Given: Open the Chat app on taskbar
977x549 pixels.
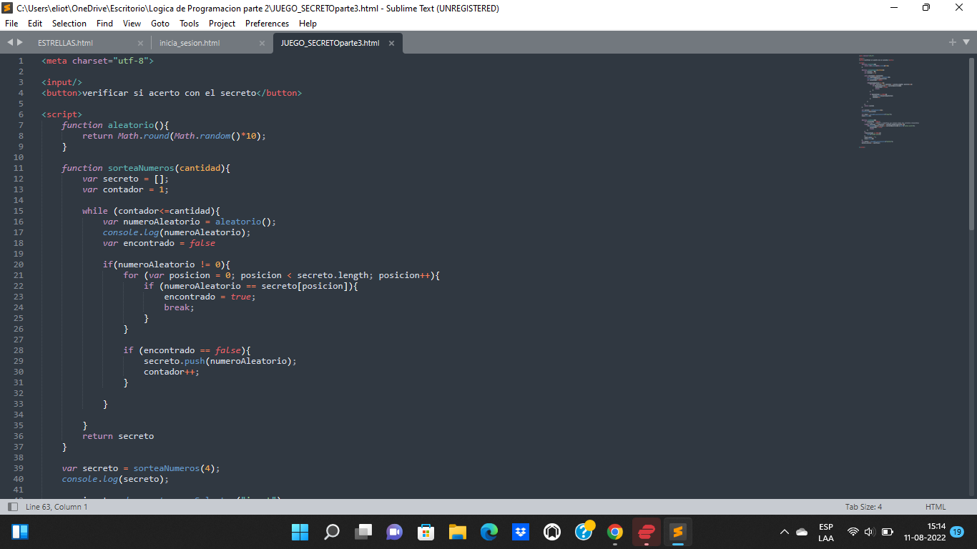Looking at the screenshot, I should (395, 532).
